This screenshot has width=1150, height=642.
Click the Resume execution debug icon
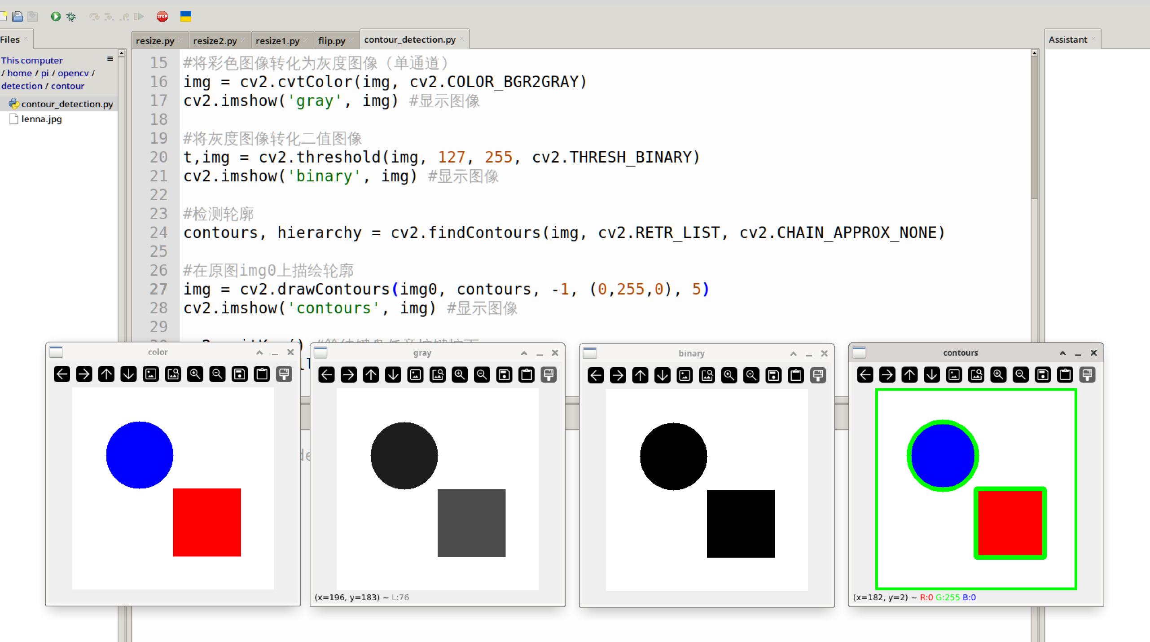(139, 17)
